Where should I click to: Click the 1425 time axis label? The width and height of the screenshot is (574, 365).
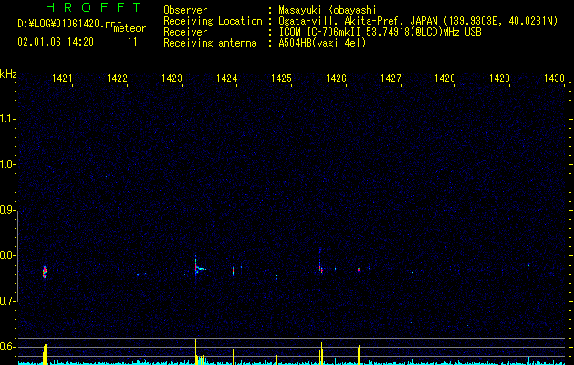click(281, 78)
